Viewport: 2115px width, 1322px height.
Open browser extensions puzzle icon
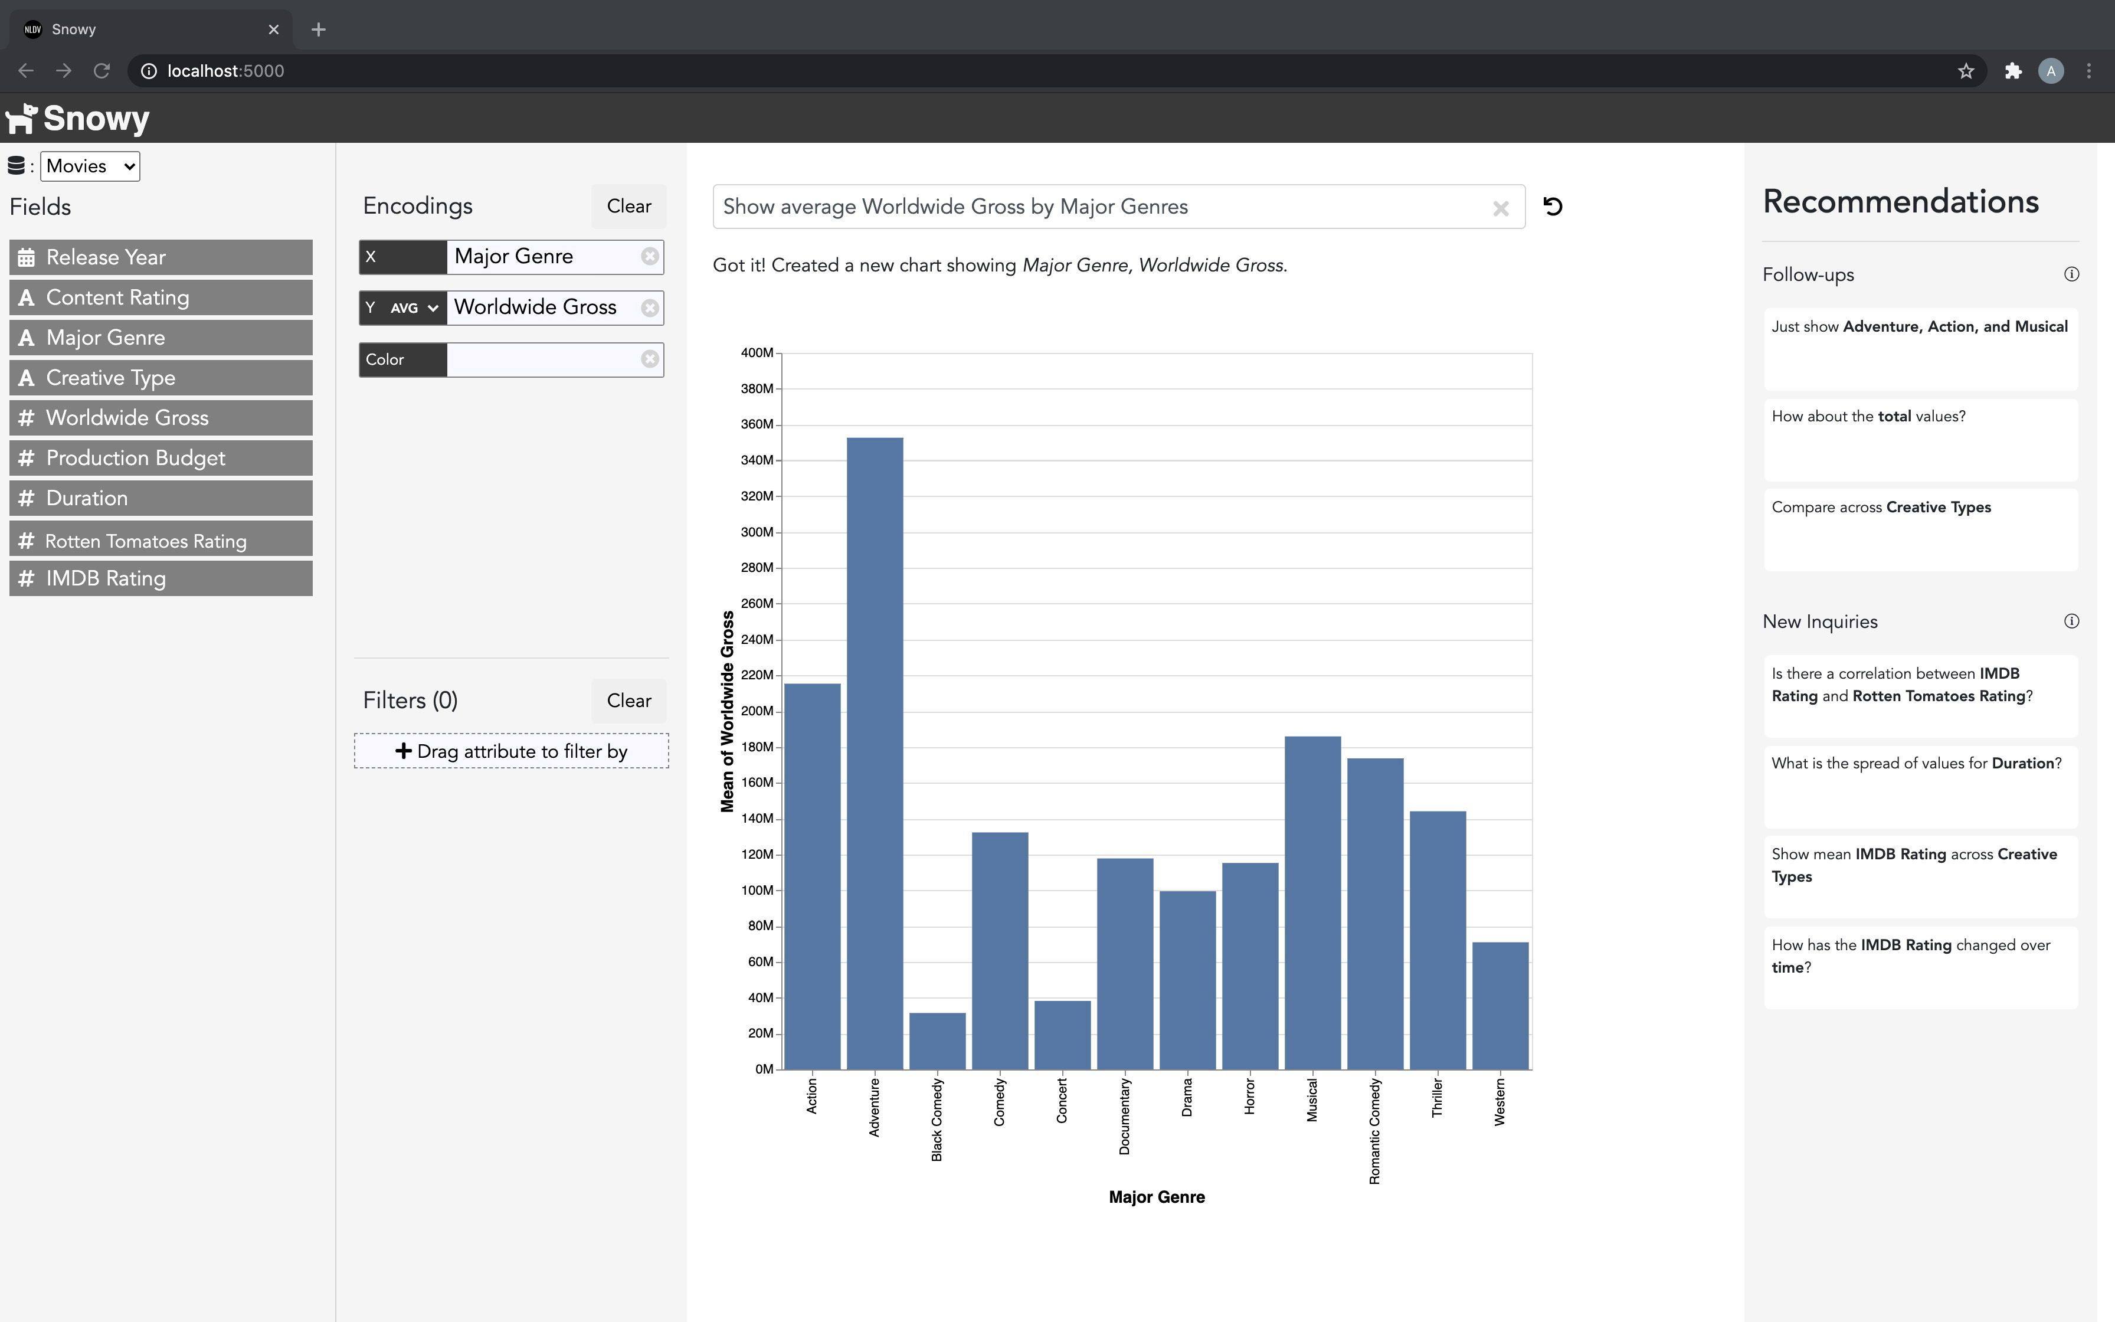coord(2013,71)
